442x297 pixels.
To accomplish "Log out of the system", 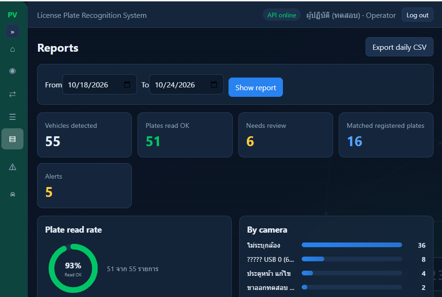I will [418, 15].
